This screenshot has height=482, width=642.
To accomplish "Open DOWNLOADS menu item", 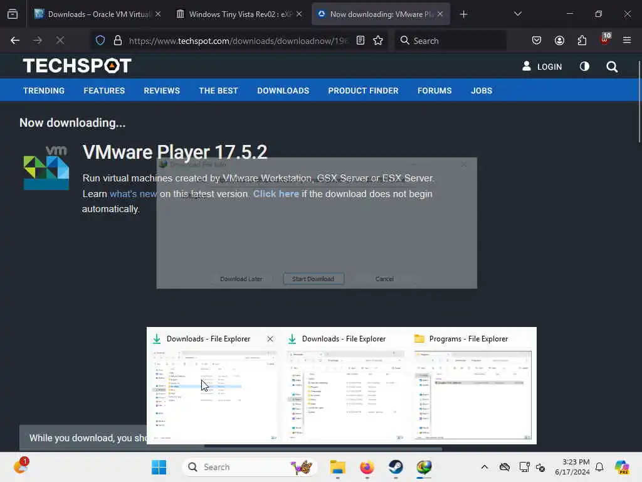I will pyautogui.click(x=283, y=90).
